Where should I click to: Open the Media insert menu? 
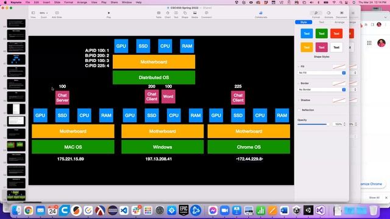pyautogui.click(x=195, y=13)
